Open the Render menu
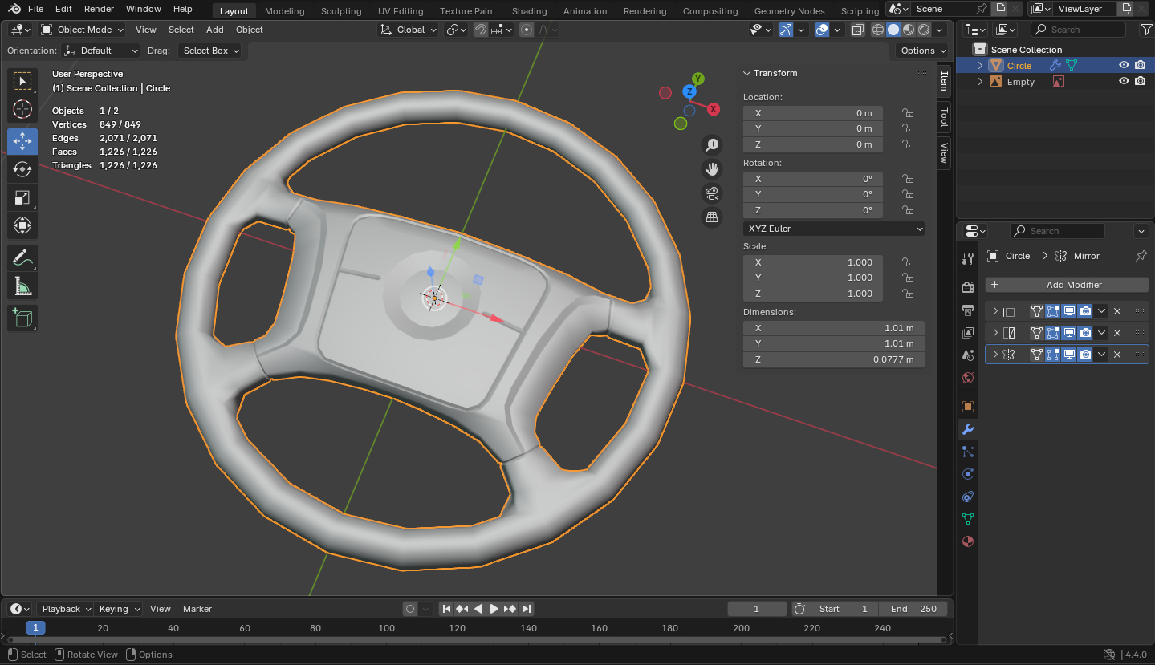Image resolution: width=1155 pixels, height=665 pixels. click(x=99, y=9)
